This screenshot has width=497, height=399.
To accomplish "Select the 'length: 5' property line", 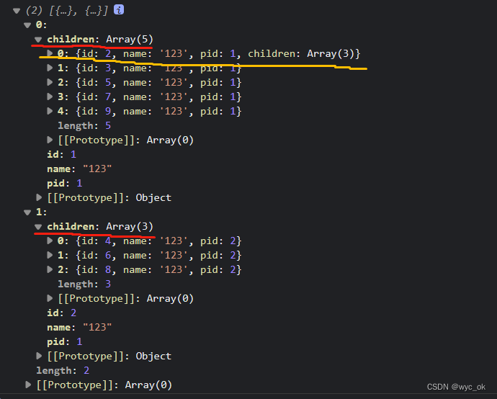I will [84, 125].
